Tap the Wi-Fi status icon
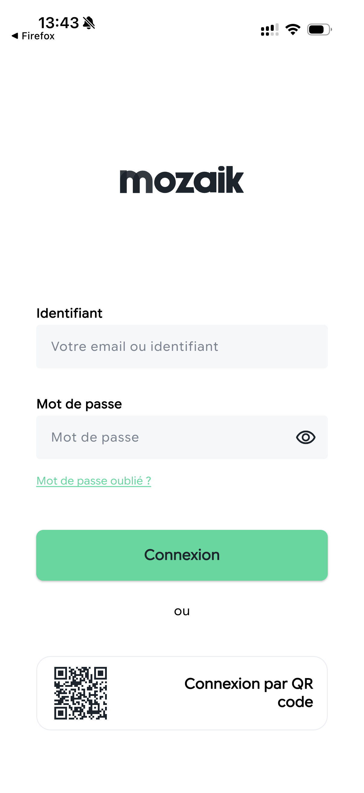The image size is (364, 793). 293,30
